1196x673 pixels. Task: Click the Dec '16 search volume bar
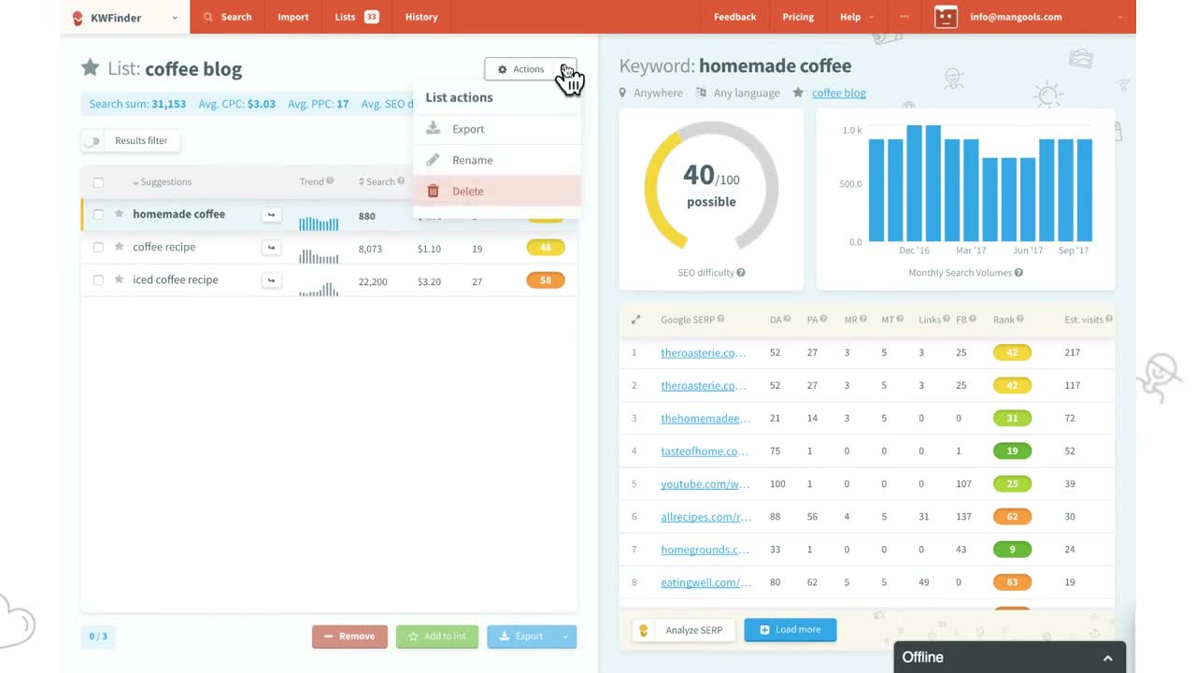click(915, 184)
